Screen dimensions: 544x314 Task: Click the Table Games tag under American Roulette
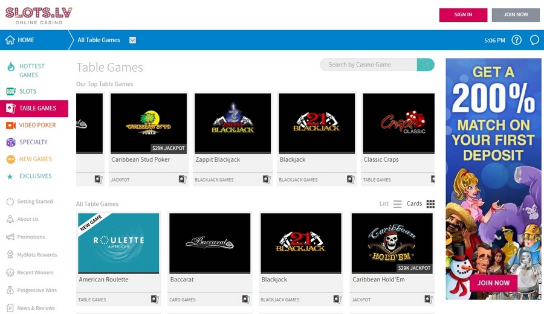click(x=92, y=300)
